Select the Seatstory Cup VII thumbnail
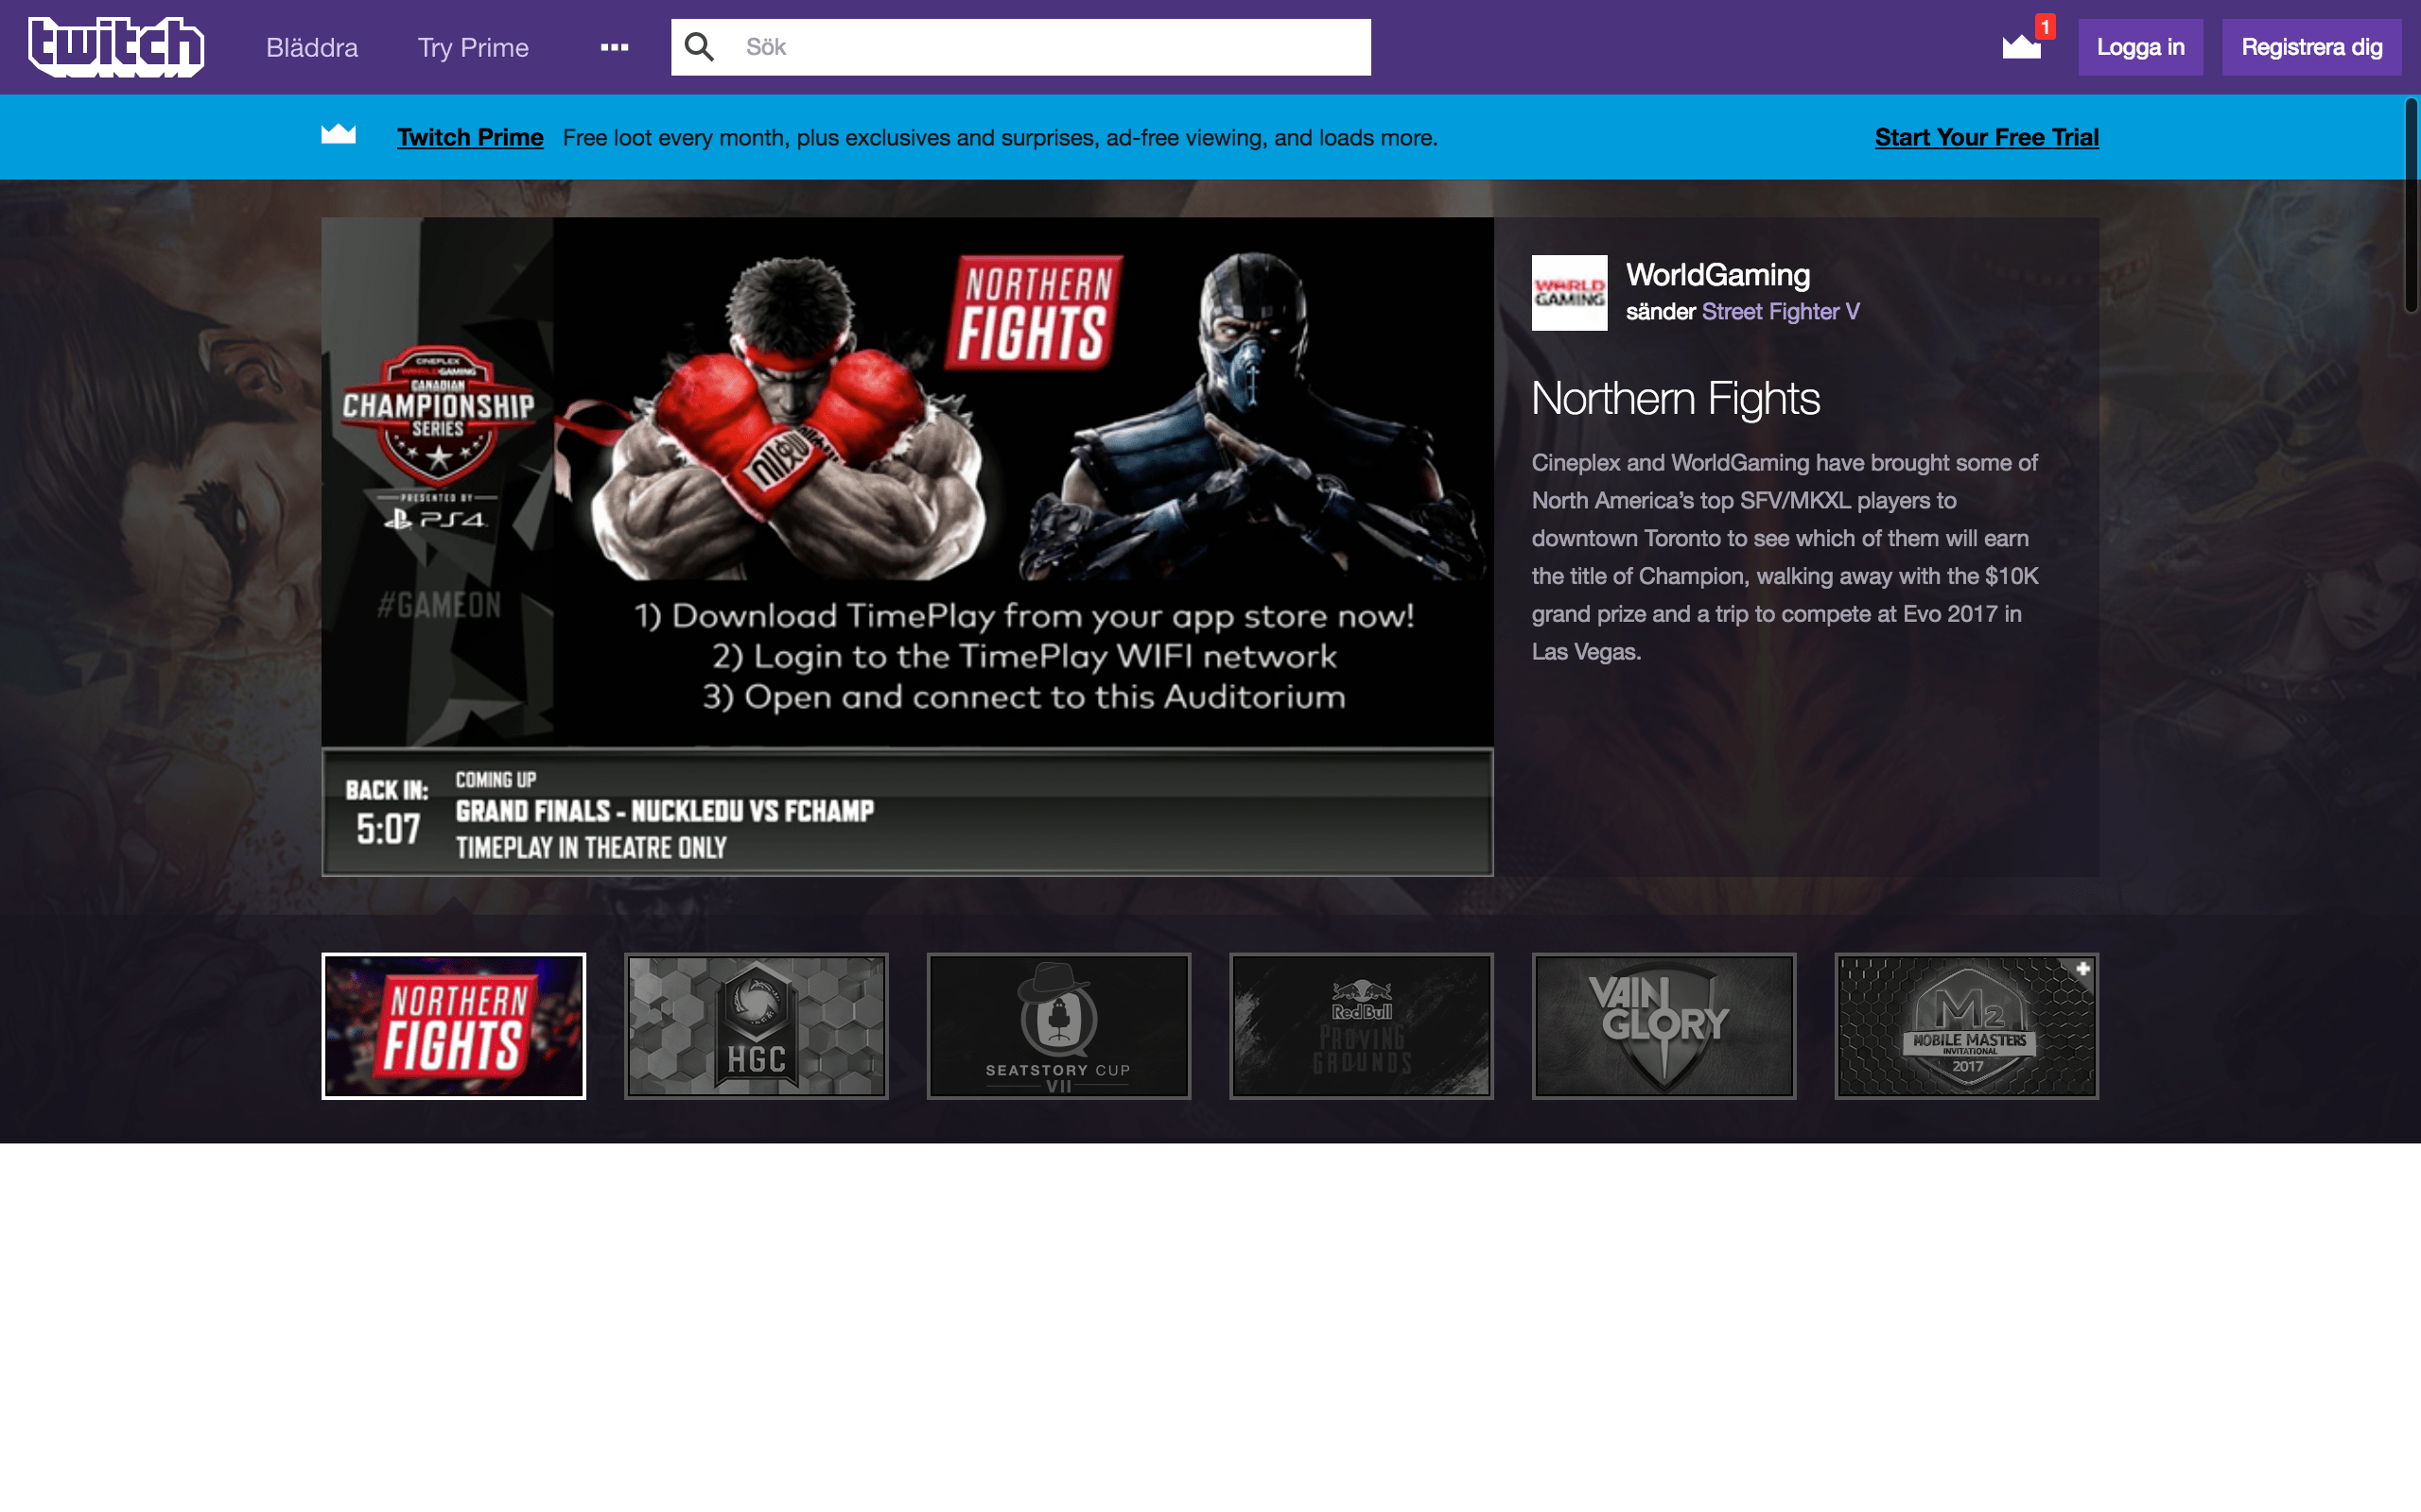Screen dimensions: 2421x1512 [1058, 1026]
